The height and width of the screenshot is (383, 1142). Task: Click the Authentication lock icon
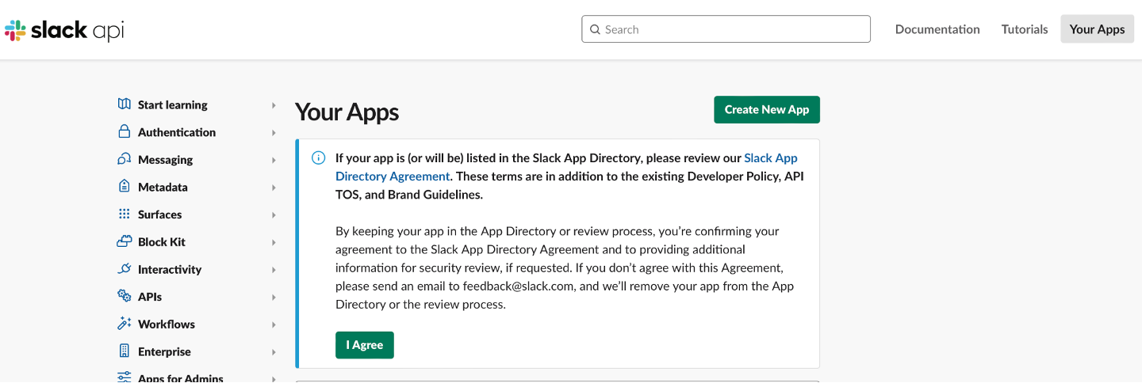(x=124, y=131)
